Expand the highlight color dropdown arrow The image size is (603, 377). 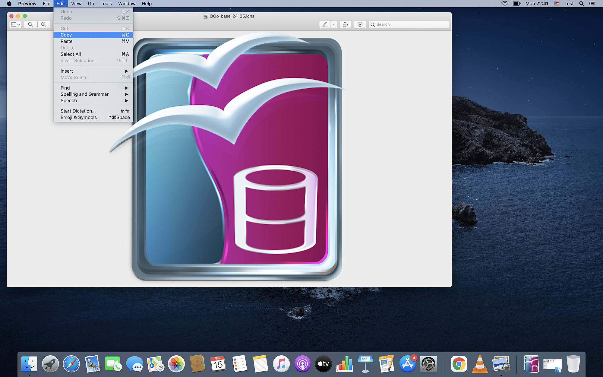click(x=334, y=24)
